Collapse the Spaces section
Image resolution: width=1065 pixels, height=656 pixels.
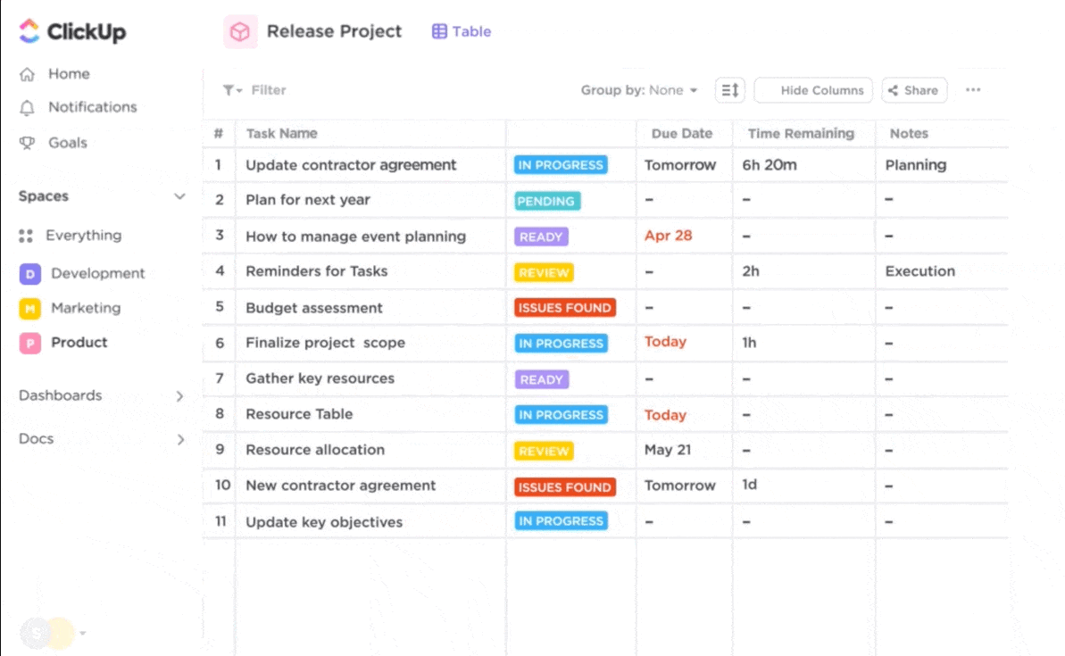(179, 195)
